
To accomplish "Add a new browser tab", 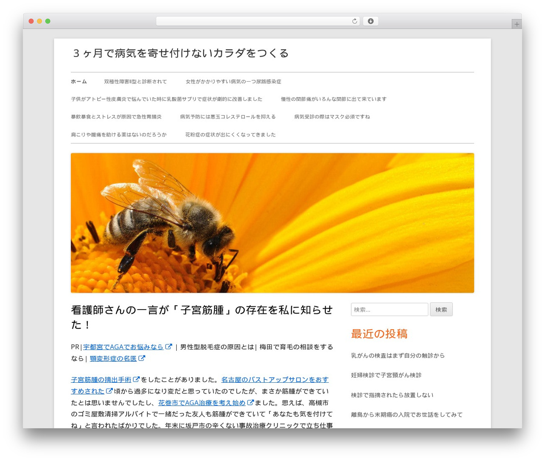I will pos(516,24).
